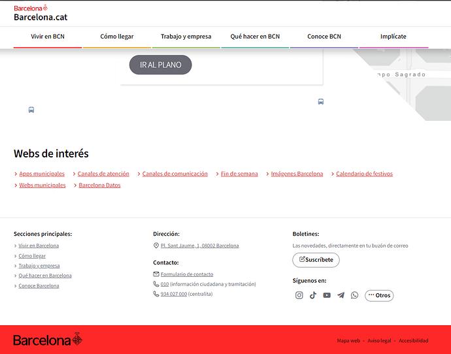Click the Suscríbete newsletter button
The height and width of the screenshot is (354, 451).
click(316, 260)
